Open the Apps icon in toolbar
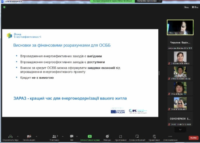 coord(121,136)
